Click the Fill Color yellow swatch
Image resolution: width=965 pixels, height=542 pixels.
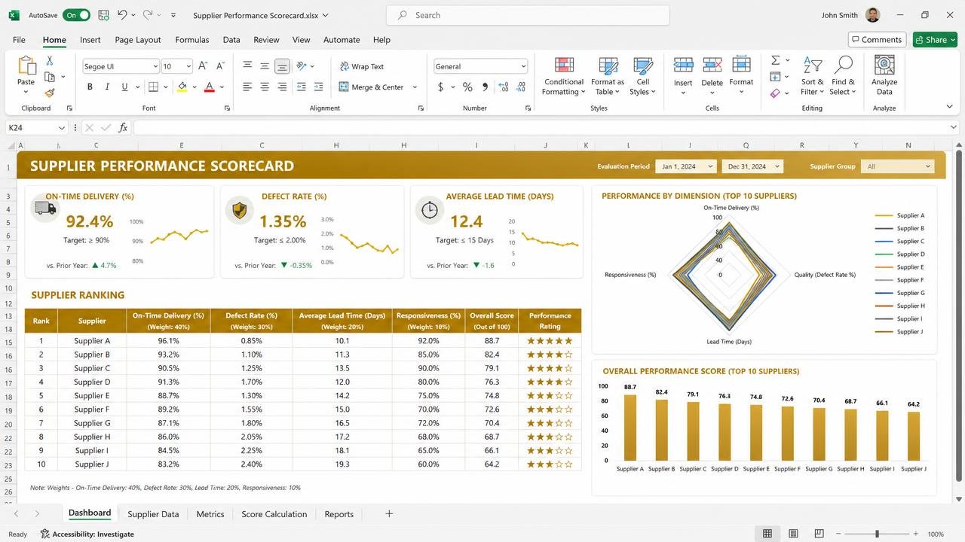[x=182, y=87]
